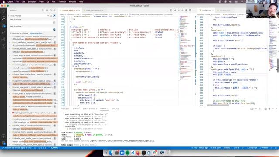Kill the terminal with trash icon

pos(269,109)
